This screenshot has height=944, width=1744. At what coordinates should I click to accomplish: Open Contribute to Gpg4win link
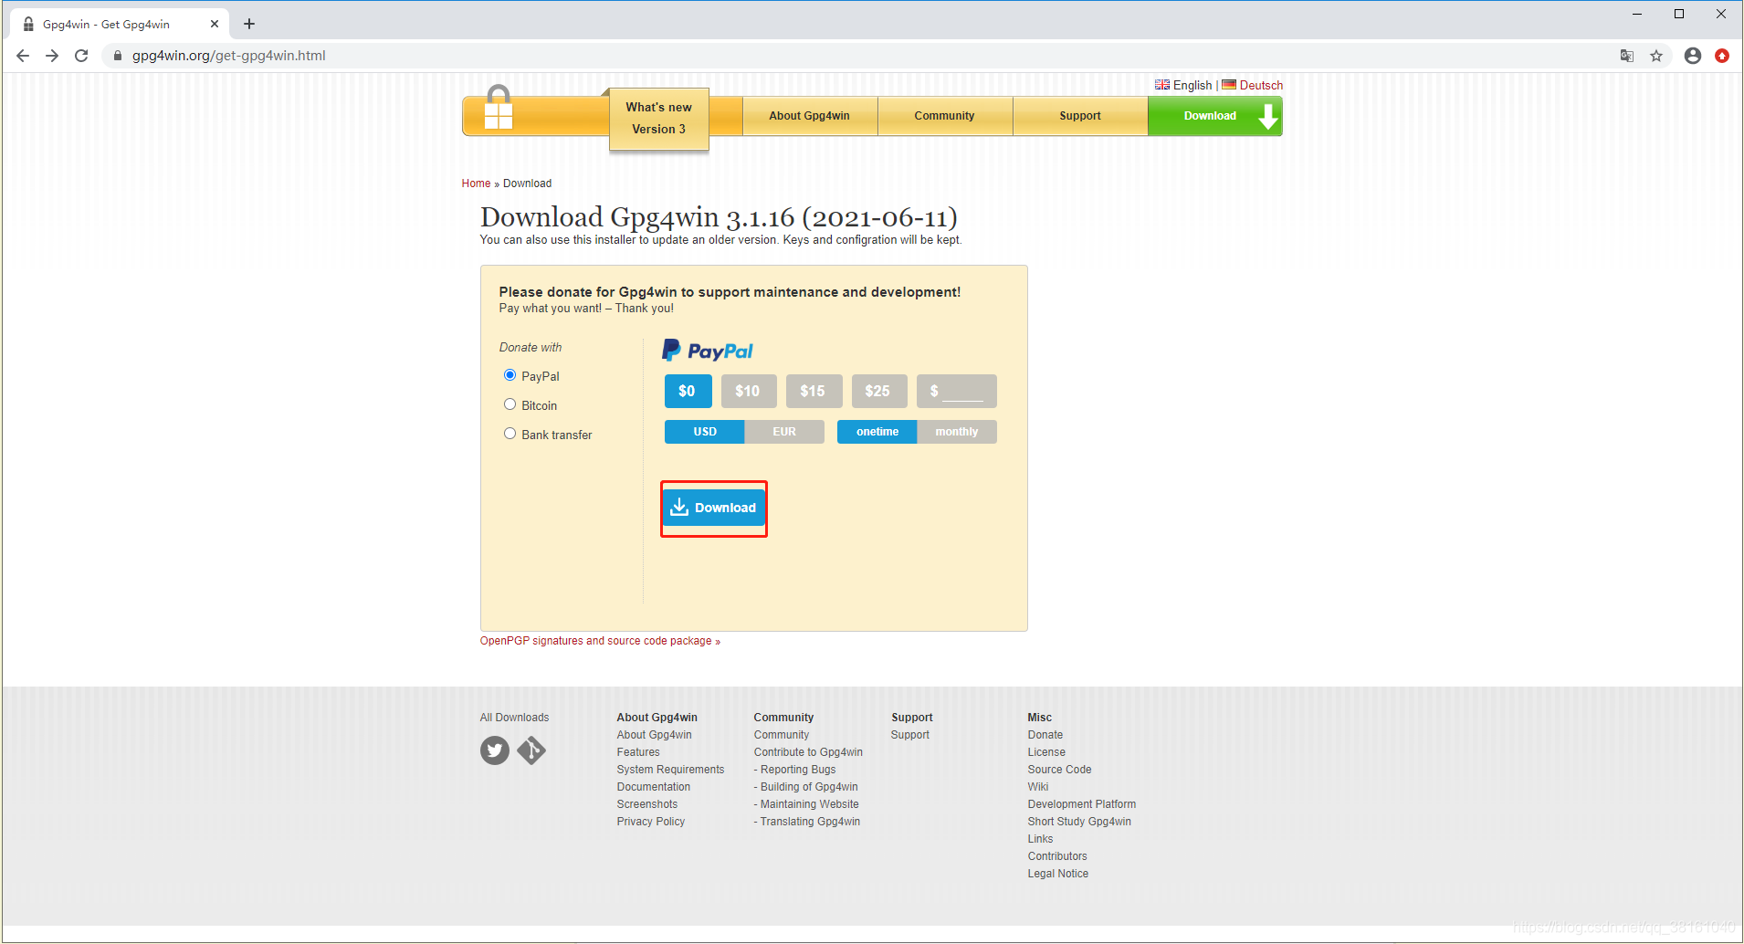808,752
